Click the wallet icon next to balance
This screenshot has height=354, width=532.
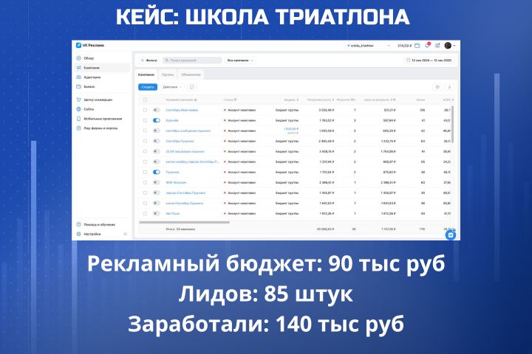[417, 46]
